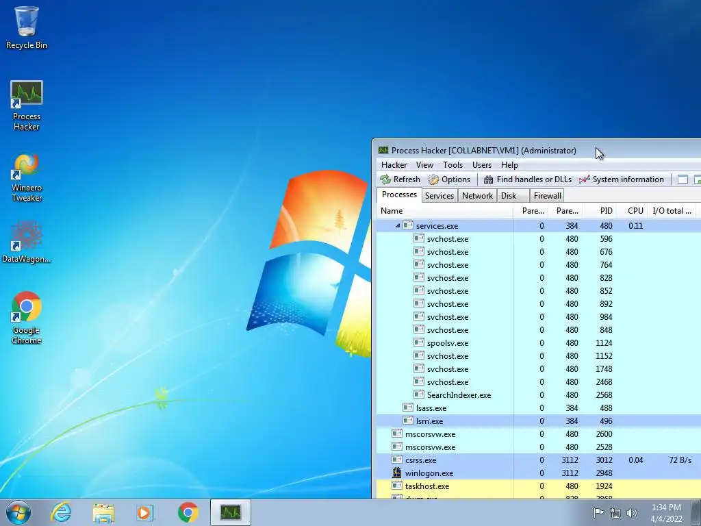Select svchost.exe with PID 1748
Image resolution: width=701 pixels, height=526 pixels.
(539, 368)
